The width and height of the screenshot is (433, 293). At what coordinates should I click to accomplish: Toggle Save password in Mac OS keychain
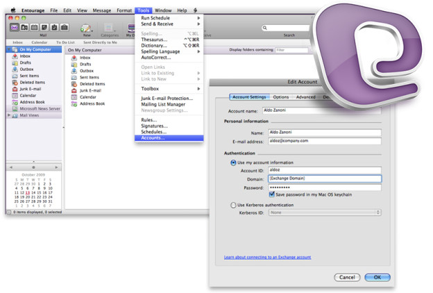(x=272, y=194)
